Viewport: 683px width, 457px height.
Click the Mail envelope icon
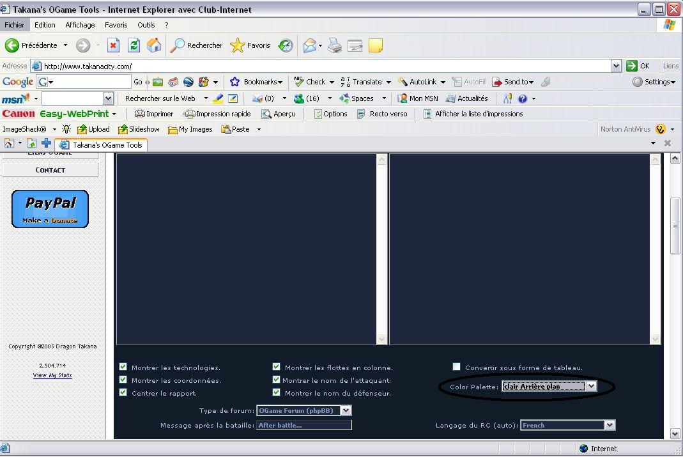tap(310, 45)
